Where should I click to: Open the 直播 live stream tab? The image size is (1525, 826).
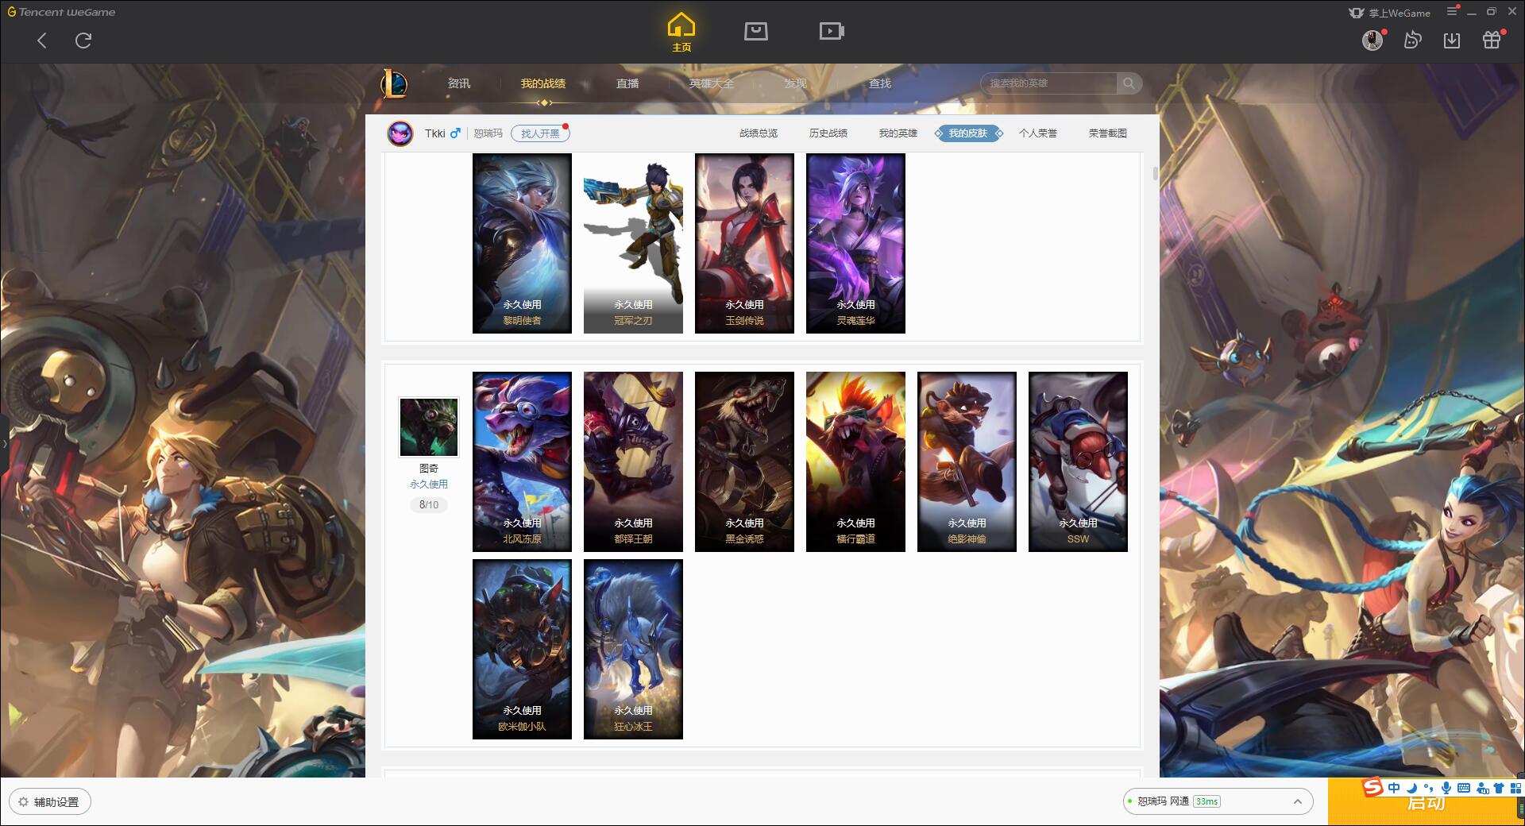[x=627, y=83]
